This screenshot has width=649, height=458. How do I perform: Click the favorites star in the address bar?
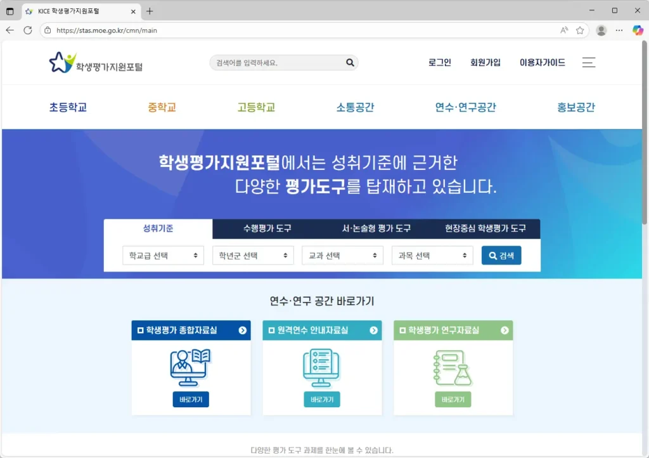tap(580, 30)
